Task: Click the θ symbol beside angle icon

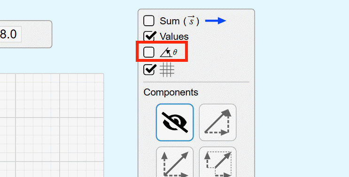Action: tap(175, 52)
